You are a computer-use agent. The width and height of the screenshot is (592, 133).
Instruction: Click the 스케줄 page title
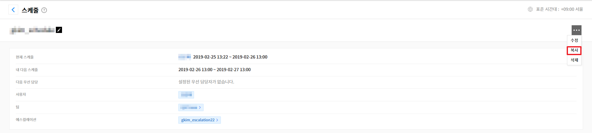click(30, 10)
